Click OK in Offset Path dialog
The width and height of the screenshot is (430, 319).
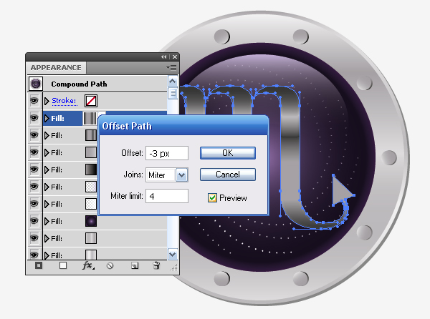click(228, 153)
